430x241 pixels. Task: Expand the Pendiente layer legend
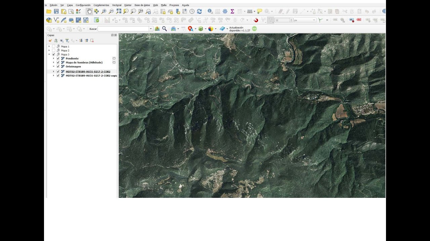pos(53,59)
